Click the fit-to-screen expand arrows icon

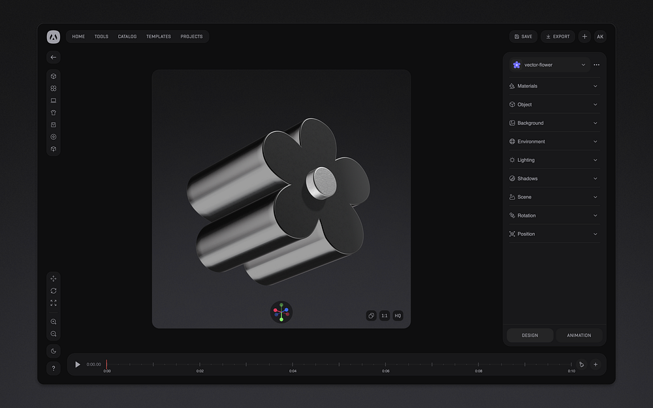[x=54, y=303]
